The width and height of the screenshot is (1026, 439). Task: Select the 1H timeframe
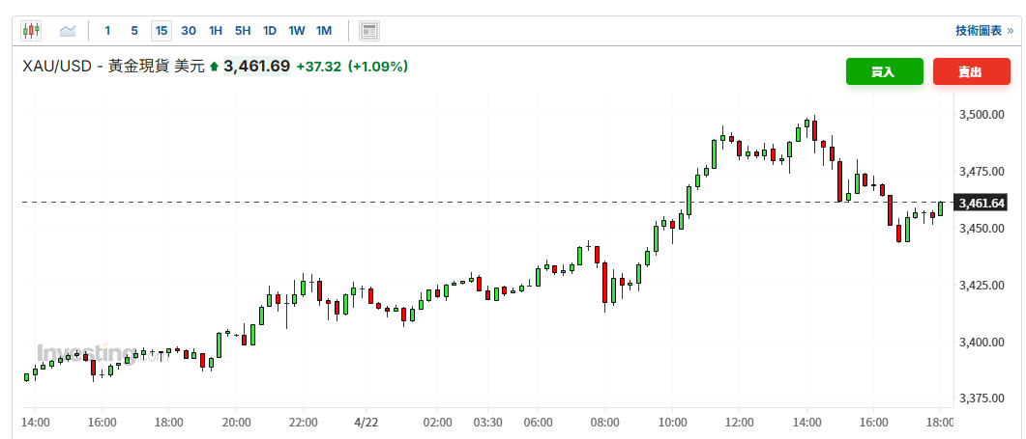coord(216,31)
